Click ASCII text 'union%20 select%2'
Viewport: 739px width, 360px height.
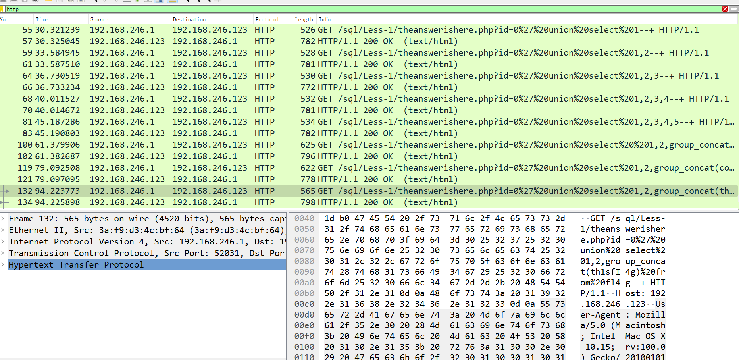pyautogui.click(x=623, y=250)
